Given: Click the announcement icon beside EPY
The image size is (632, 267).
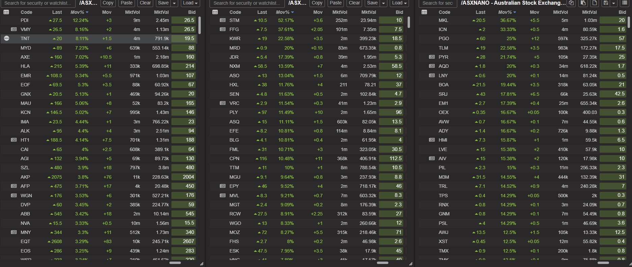Looking at the screenshot, I should click(223, 186).
